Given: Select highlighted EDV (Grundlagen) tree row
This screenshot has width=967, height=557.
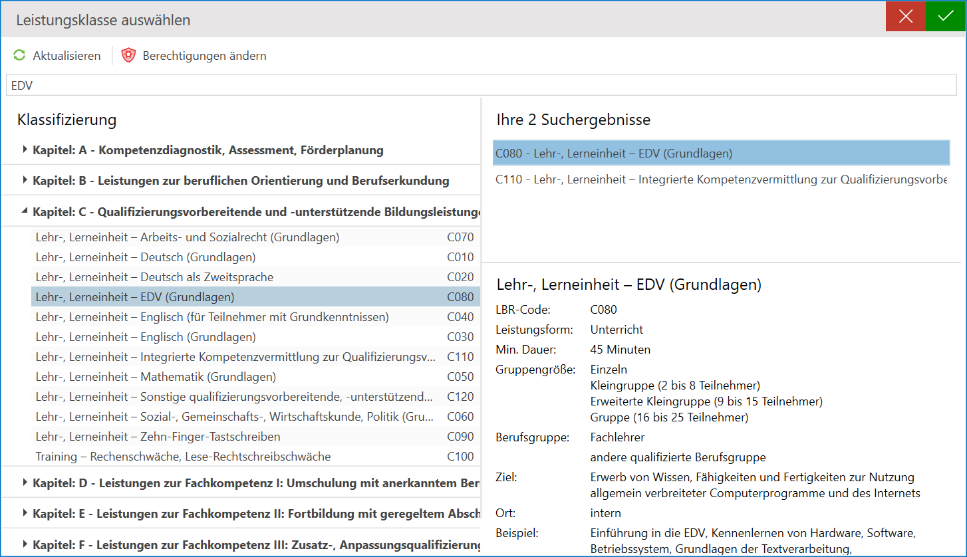Looking at the screenshot, I should click(255, 297).
